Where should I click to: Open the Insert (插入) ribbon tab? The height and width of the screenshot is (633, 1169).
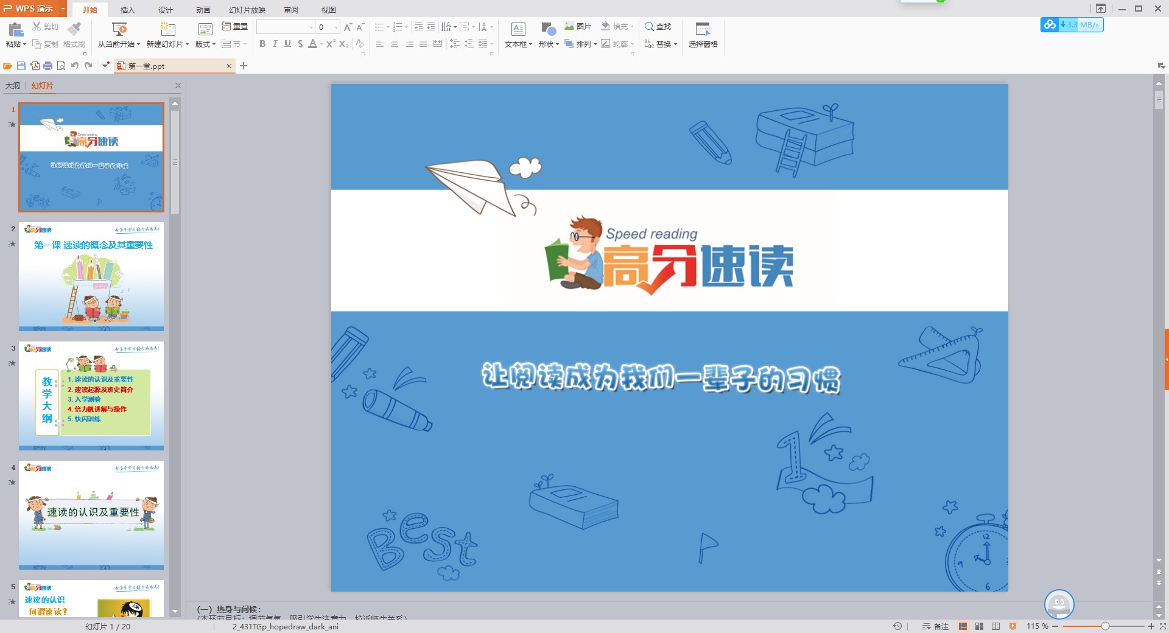[x=127, y=10]
